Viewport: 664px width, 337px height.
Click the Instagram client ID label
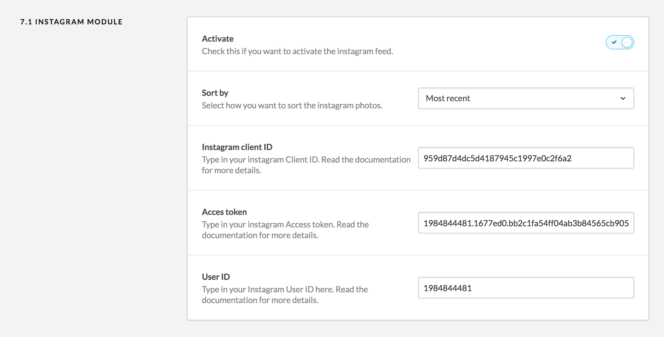[237, 147]
